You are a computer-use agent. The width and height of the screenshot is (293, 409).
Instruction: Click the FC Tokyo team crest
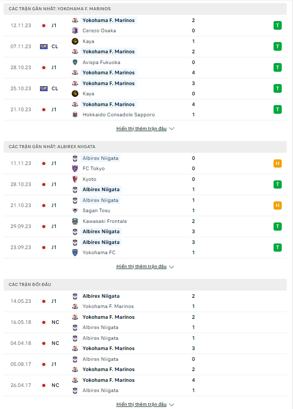pyautogui.click(x=75, y=169)
